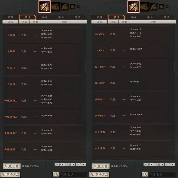
Task: Open the 排序 sort dropdown in left panel
Action: click(60, 164)
